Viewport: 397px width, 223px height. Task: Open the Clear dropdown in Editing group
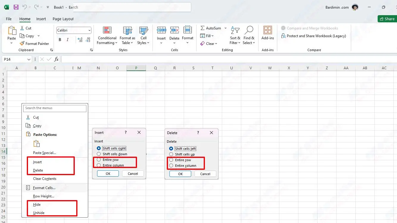point(208,43)
